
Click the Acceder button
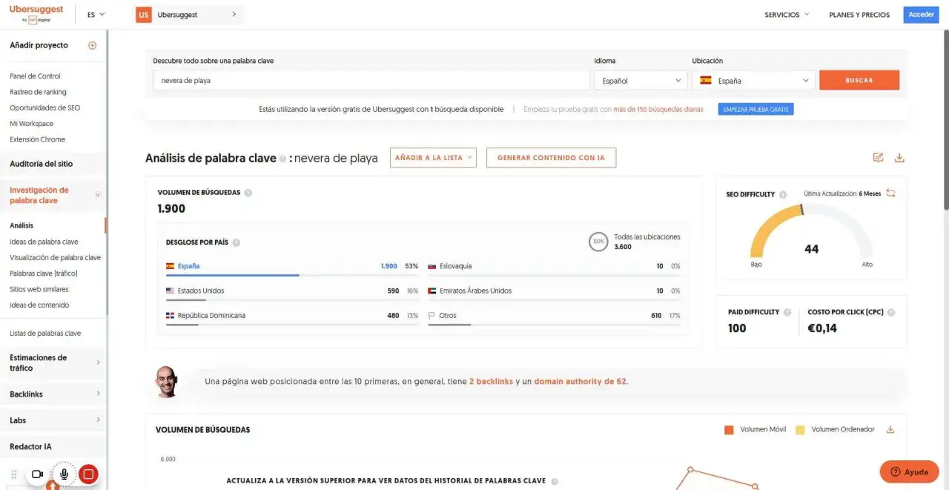coord(921,15)
